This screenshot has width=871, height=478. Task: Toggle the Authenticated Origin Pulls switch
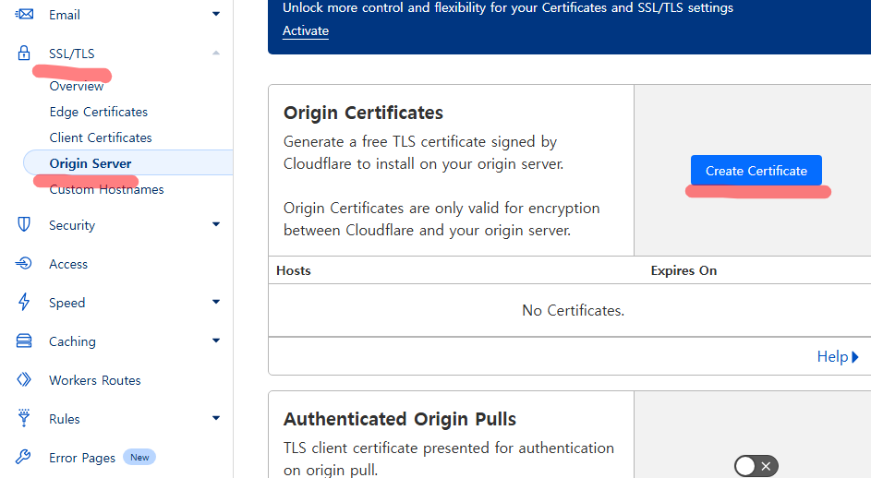[756, 466]
